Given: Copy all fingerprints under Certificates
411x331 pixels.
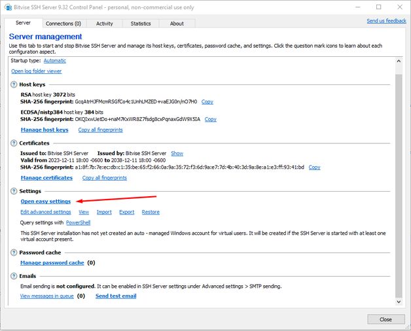Looking at the screenshot, I should pyautogui.click(x=105, y=178).
